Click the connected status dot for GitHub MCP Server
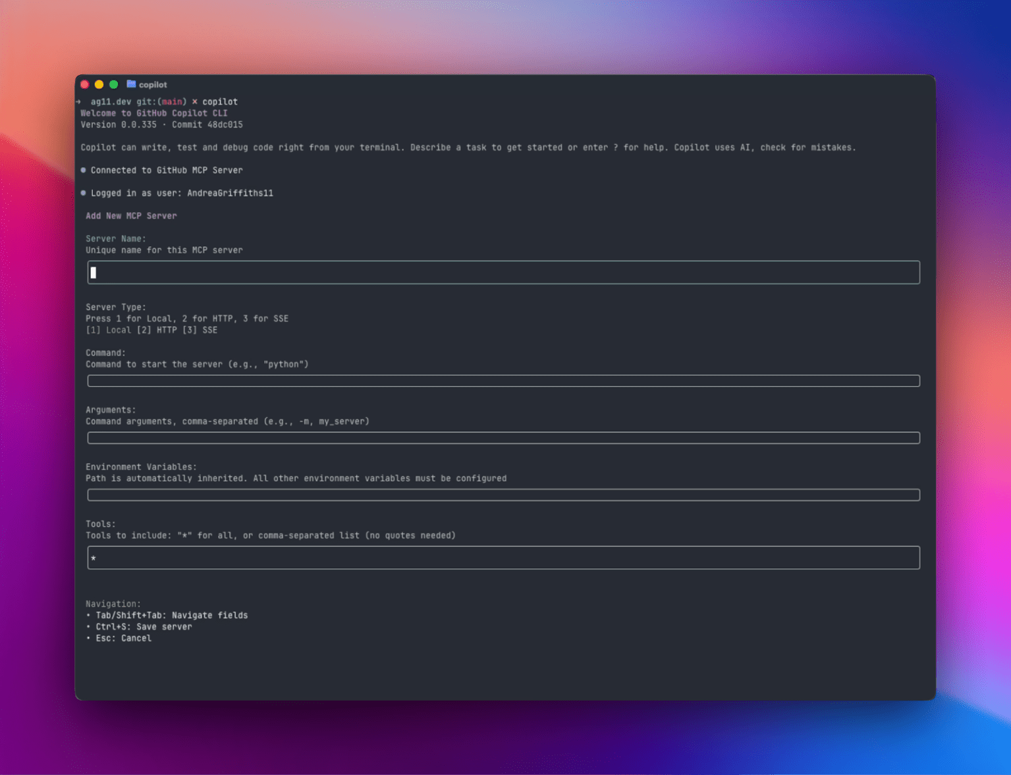This screenshot has width=1011, height=775. (x=83, y=170)
